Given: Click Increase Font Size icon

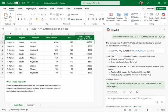Looking at the screenshot, I should 42,15.
